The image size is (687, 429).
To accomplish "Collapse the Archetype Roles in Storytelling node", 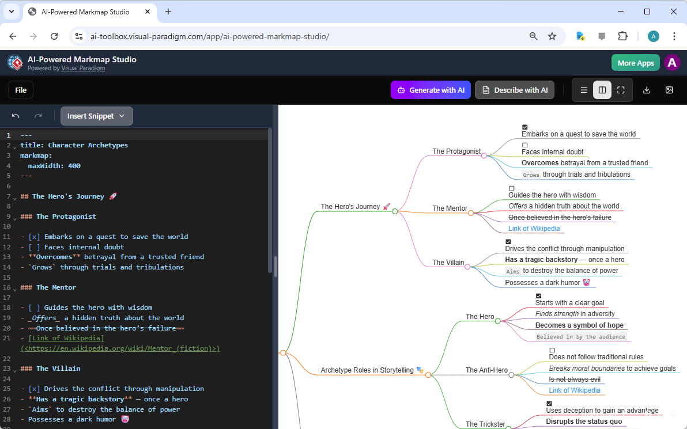I will click(428, 374).
